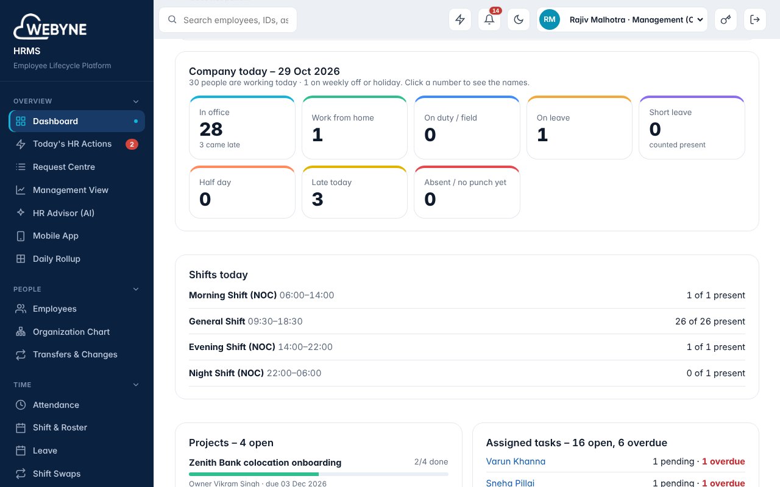Click the logout arrow icon
The image size is (780, 487).
[755, 19]
